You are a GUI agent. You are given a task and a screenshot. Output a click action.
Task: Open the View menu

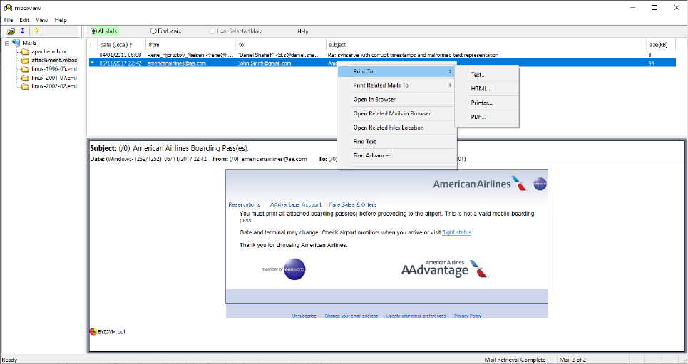(42, 20)
